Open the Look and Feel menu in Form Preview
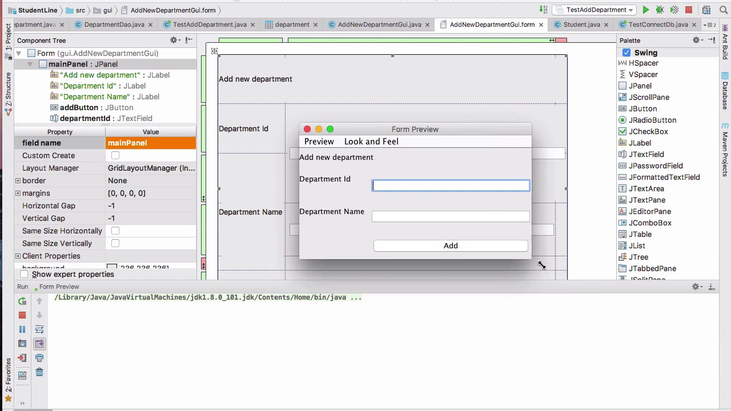Viewport: 731px width, 411px height. pyautogui.click(x=371, y=142)
